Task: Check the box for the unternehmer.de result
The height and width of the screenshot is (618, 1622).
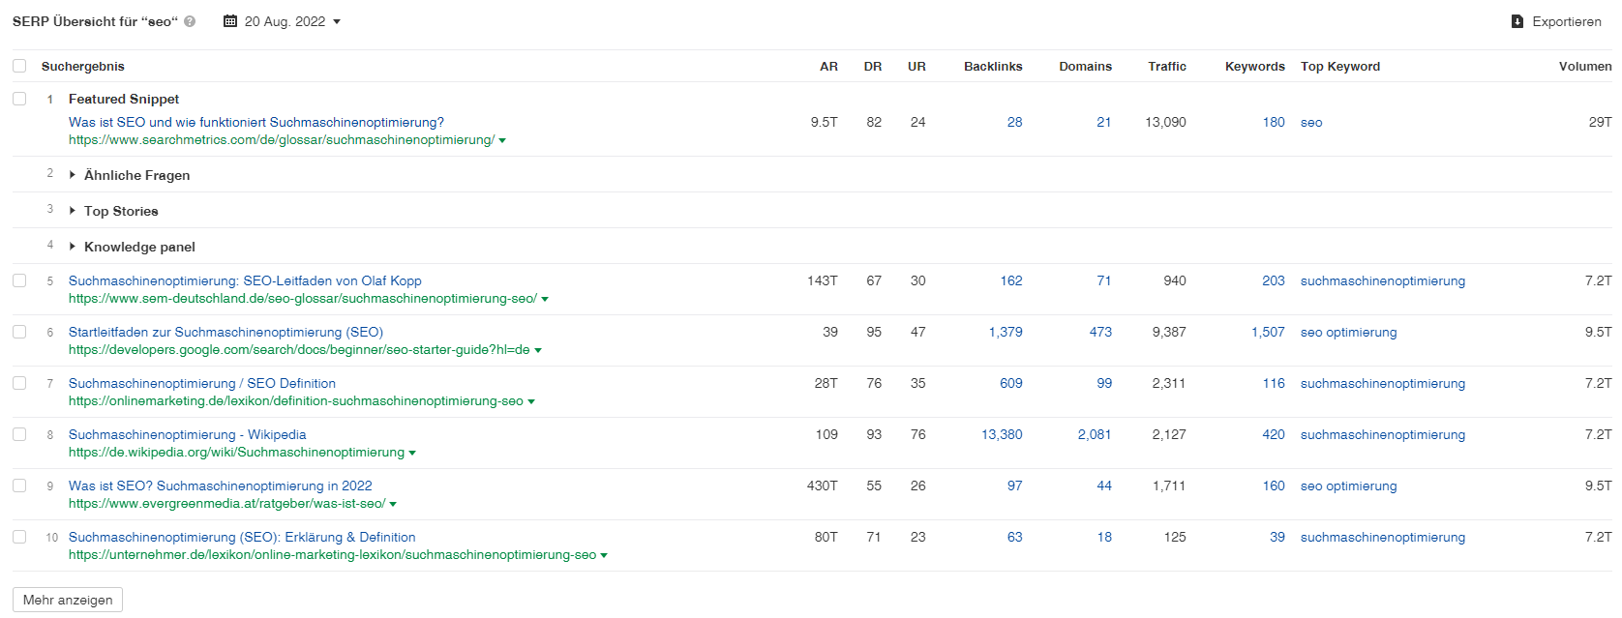Action: (x=19, y=537)
